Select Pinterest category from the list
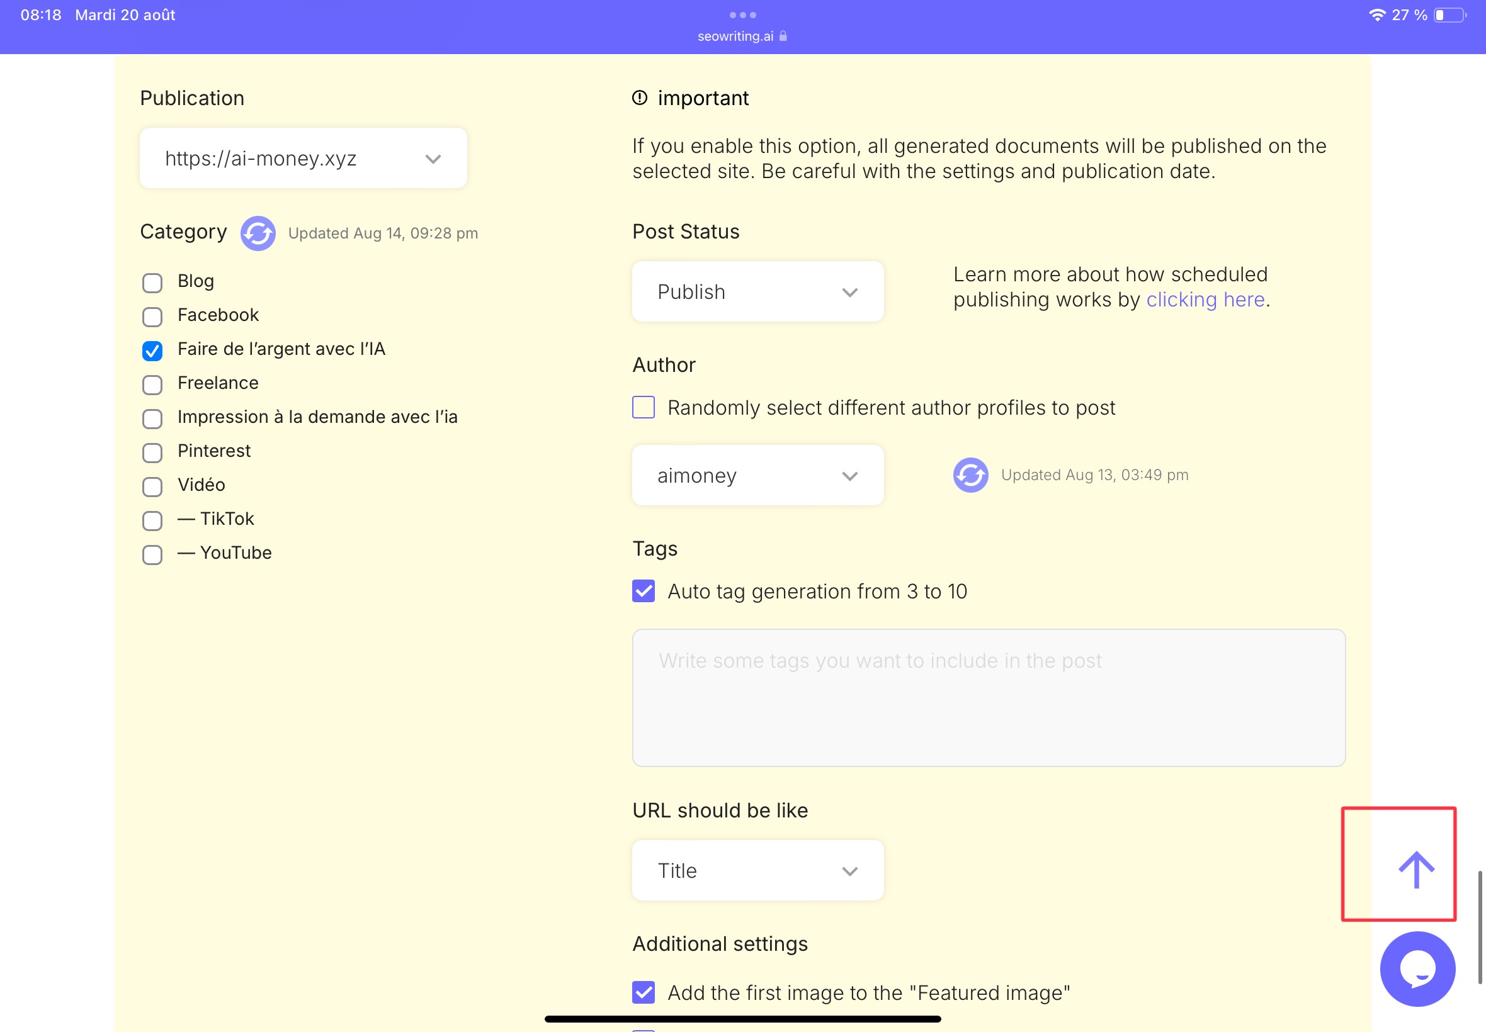1486x1032 pixels. click(152, 452)
